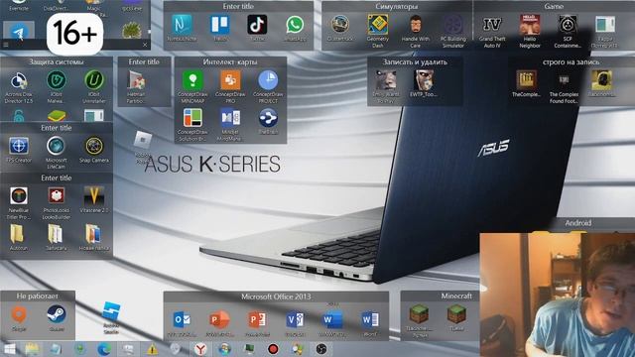Click the Microsoft Office 2013 fence title

point(276,297)
